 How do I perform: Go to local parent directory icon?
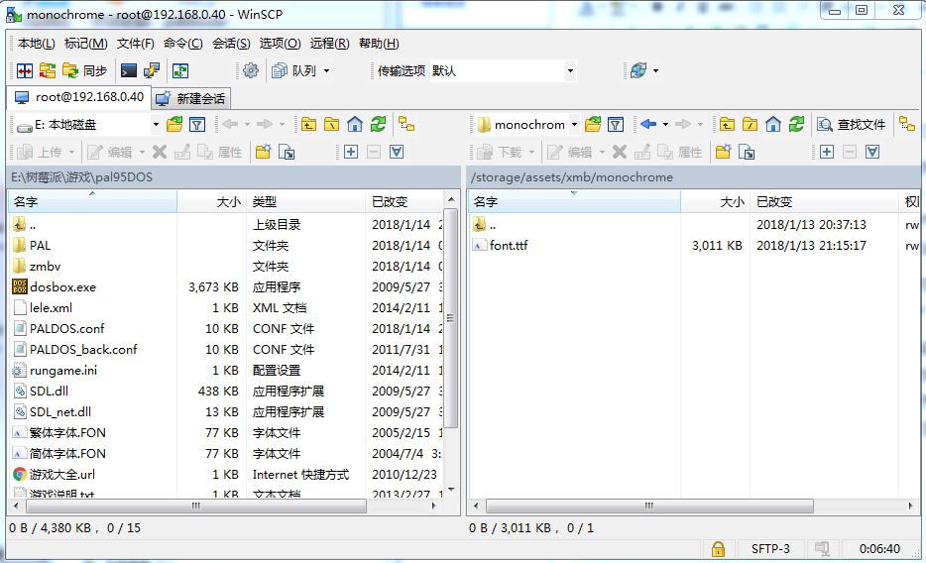(309, 124)
